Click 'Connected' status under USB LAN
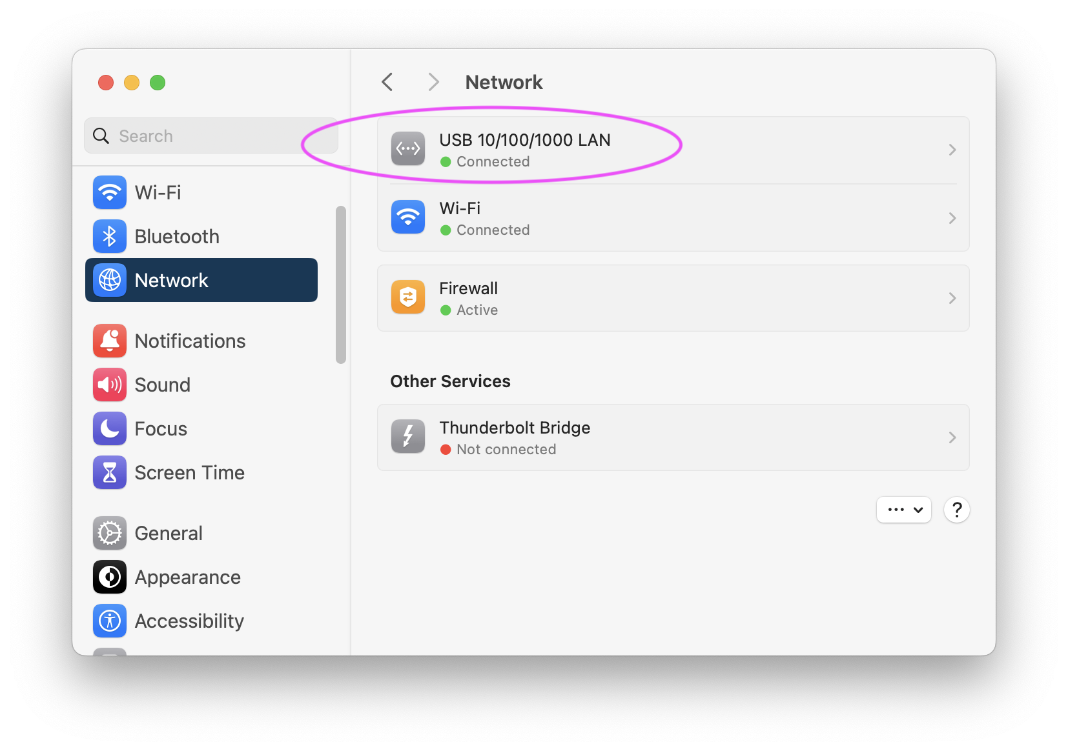The height and width of the screenshot is (751, 1068). tap(493, 161)
